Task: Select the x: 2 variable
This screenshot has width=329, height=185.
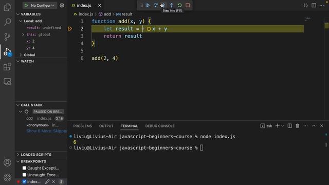Action: 30,41
